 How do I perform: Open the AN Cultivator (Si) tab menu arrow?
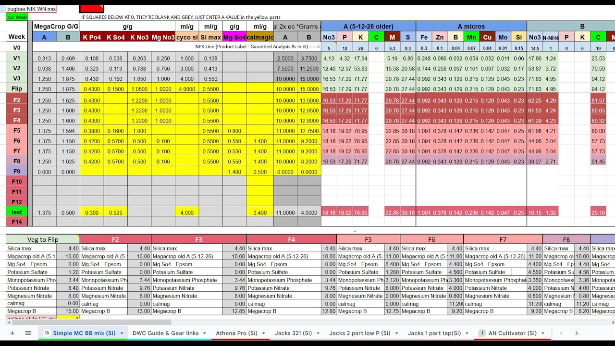pyautogui.click(x=543, y=333)
